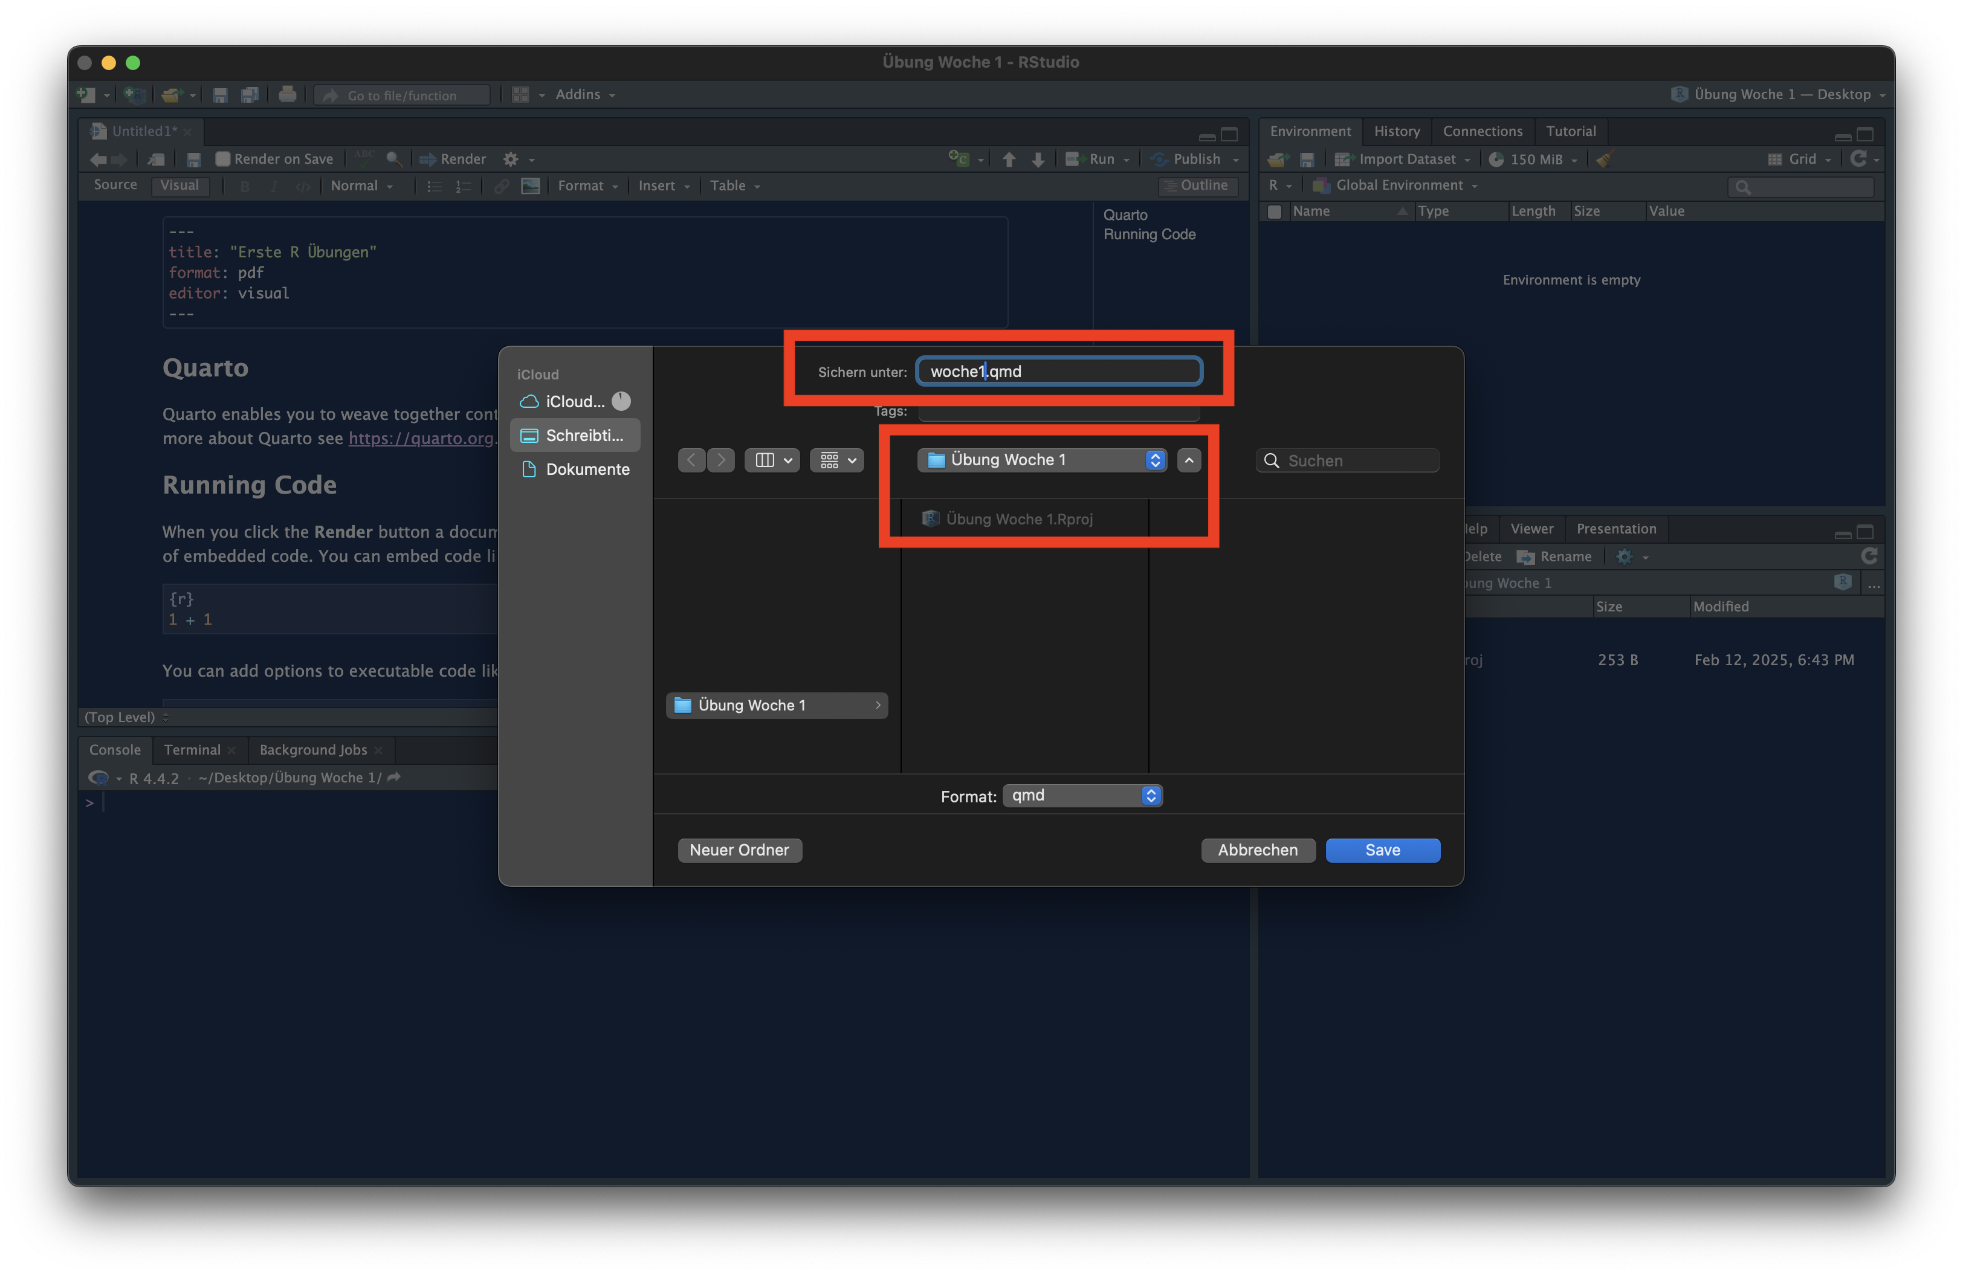The width and height of the screenshot is (1963, 1276).
Task: Open the Presentation tab
Action: [1615, 529]
